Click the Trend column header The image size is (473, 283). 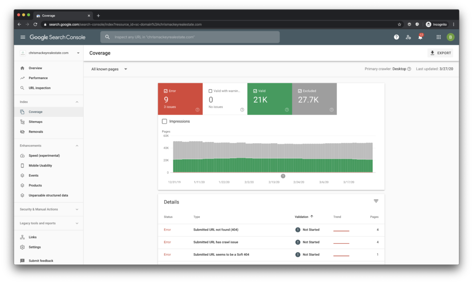[x=337, y=217]
